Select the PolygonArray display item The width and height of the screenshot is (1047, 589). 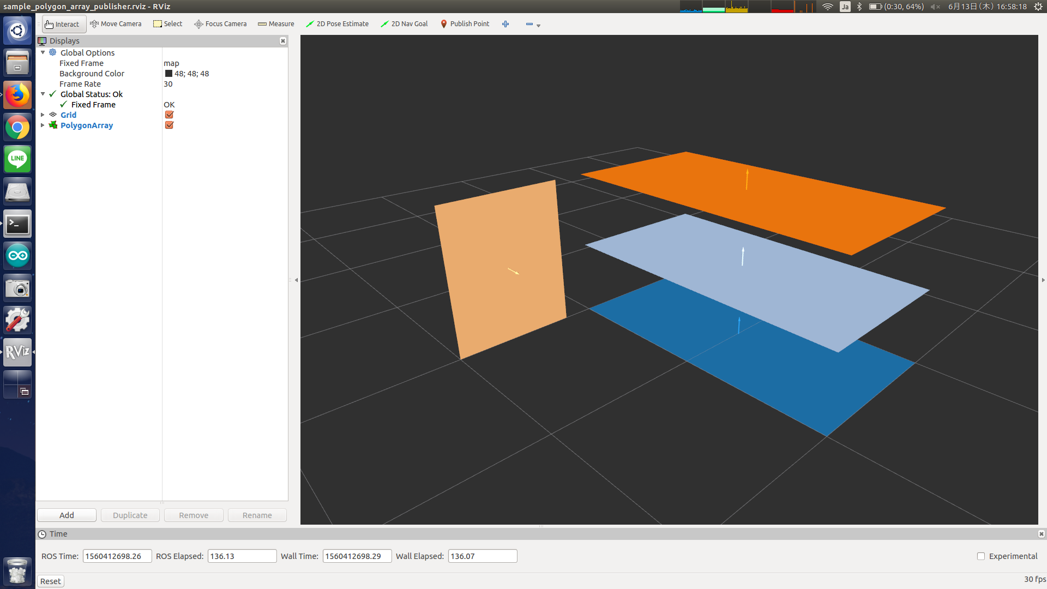(87, 125)
